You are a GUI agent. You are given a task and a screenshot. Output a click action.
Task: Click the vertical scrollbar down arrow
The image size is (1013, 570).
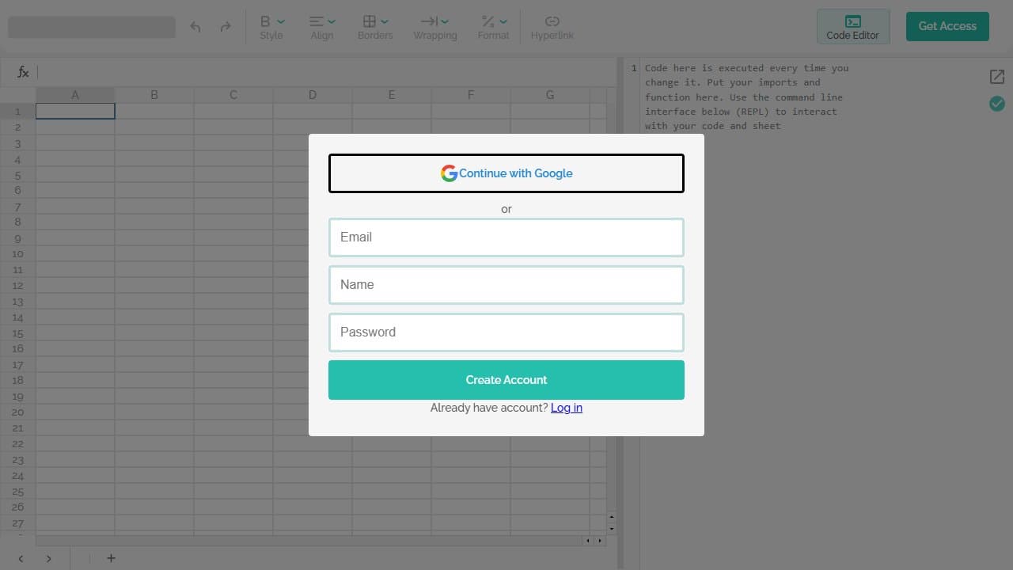(x=611, y=528)
